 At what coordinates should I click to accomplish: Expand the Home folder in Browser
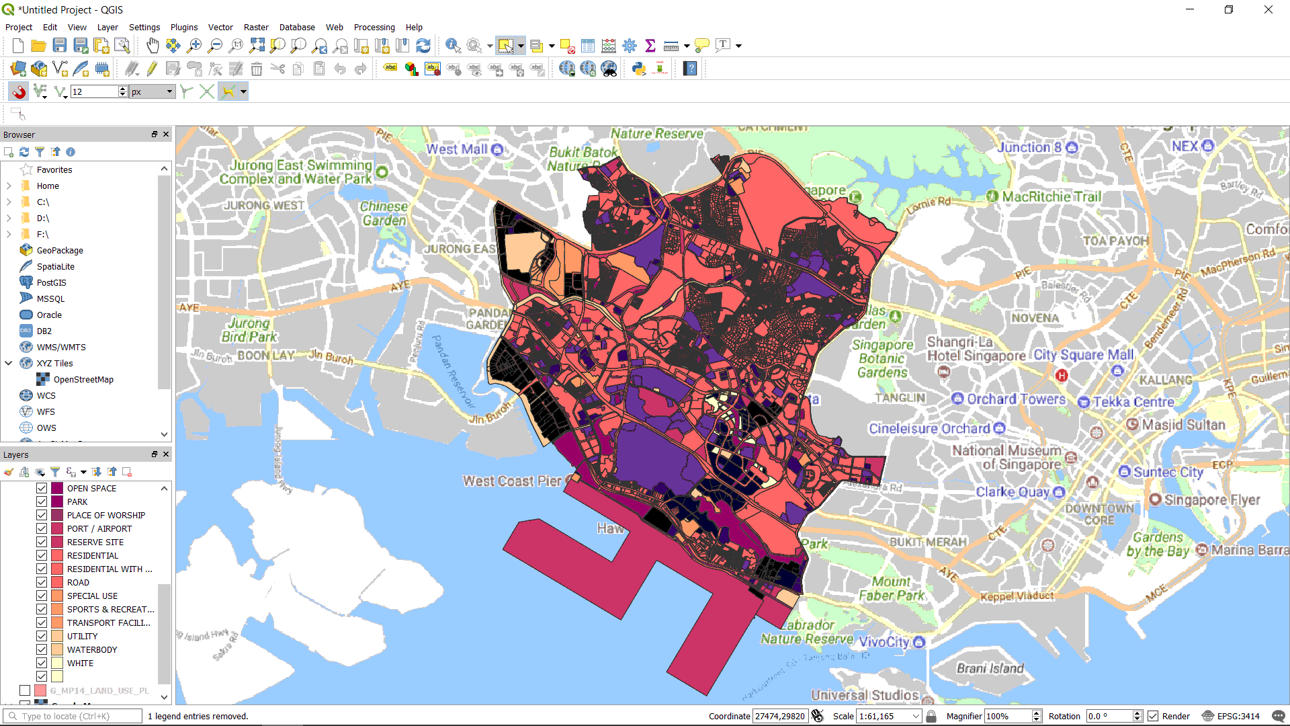click(x=9, y=186)
